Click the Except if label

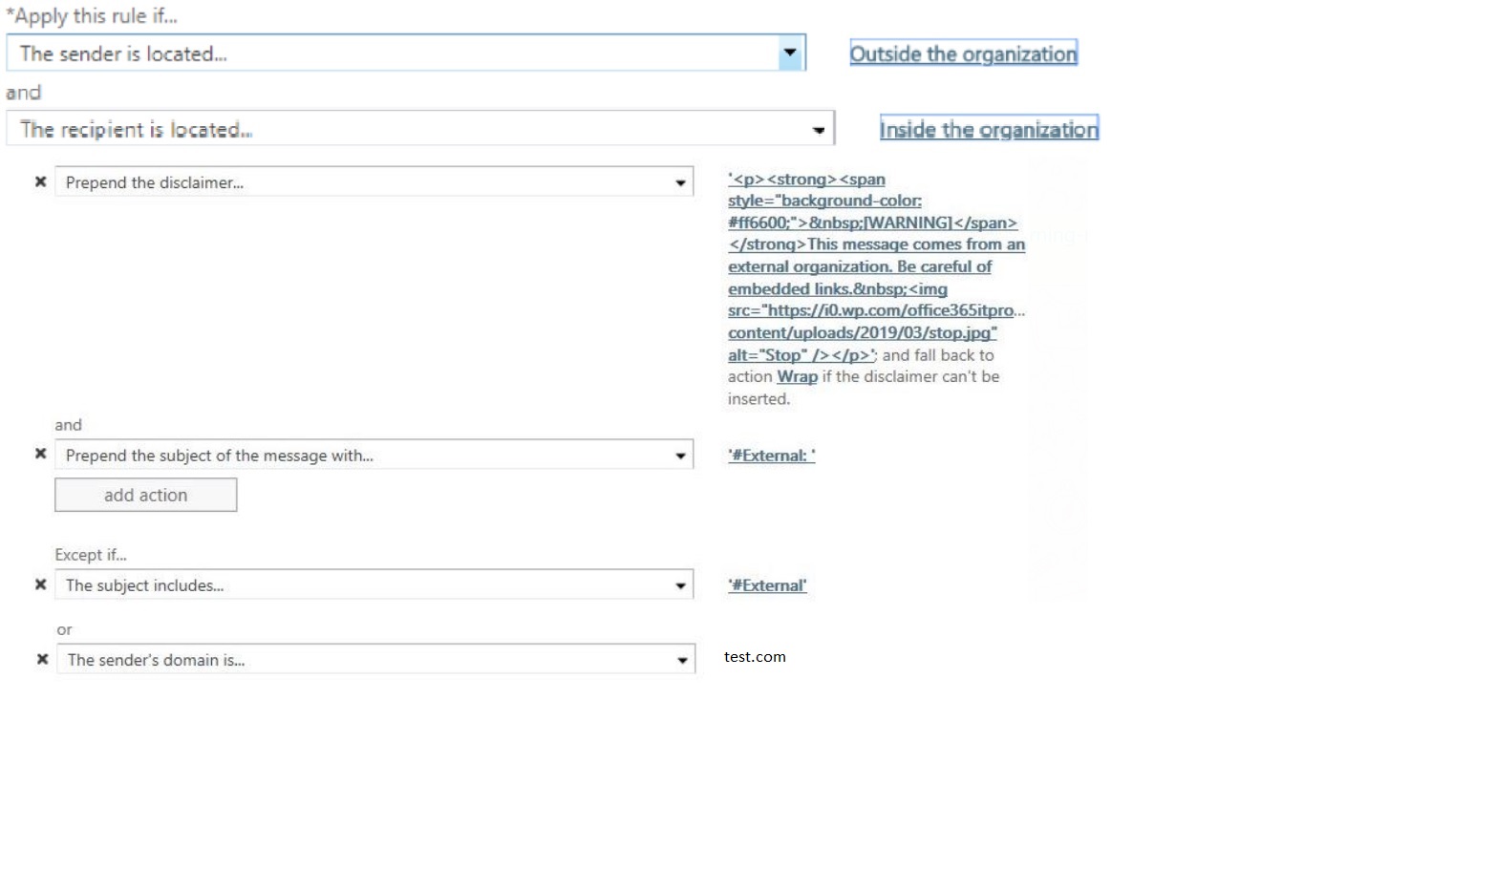91,555
